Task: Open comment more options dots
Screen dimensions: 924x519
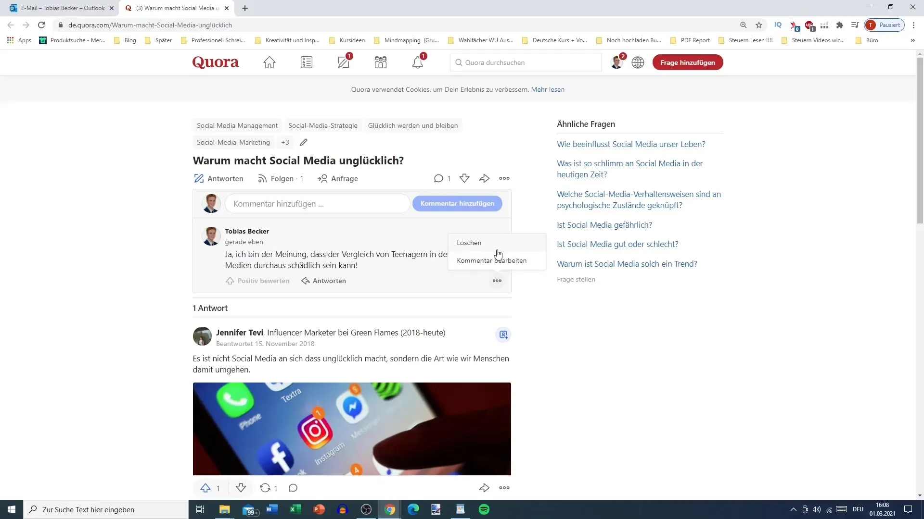Action: pyautogui.click(x=497, y=281)
